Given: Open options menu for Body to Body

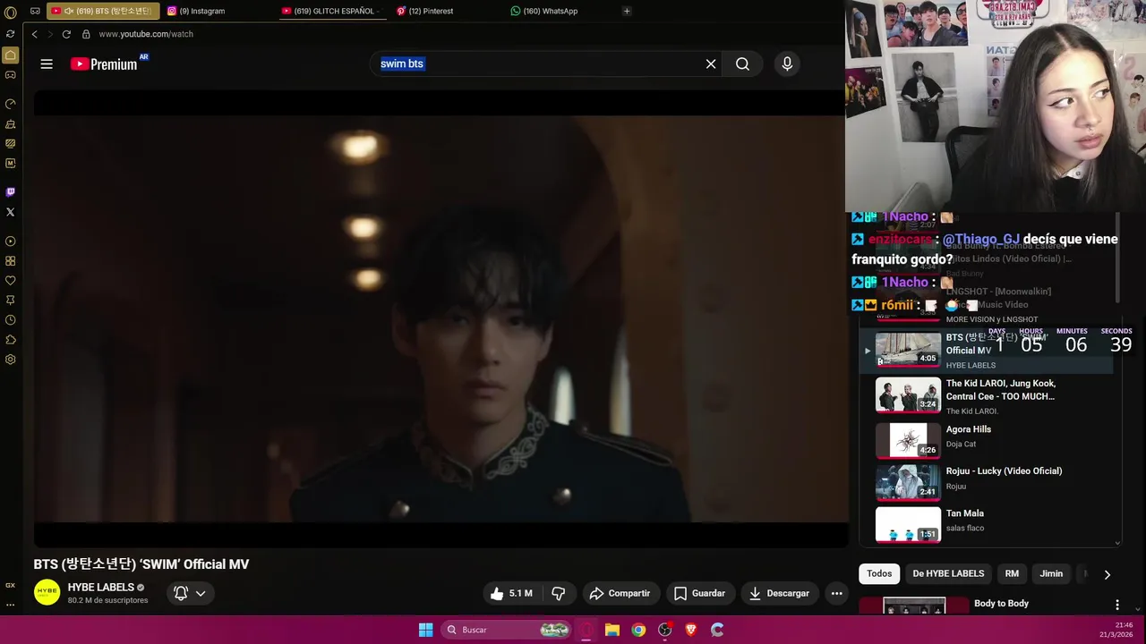Looking at the screenshot, I should point(1116,606).
